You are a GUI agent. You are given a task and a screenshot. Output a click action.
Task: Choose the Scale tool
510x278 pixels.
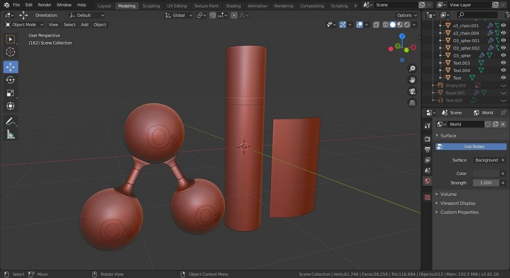pyautogui.click(x=10, y=93)
